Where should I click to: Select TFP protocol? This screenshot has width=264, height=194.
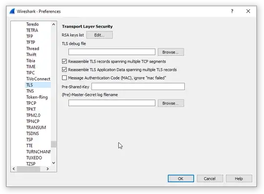coord(30,36)
